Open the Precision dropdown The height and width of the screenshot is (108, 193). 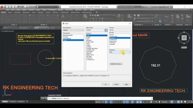click(120, 52)
